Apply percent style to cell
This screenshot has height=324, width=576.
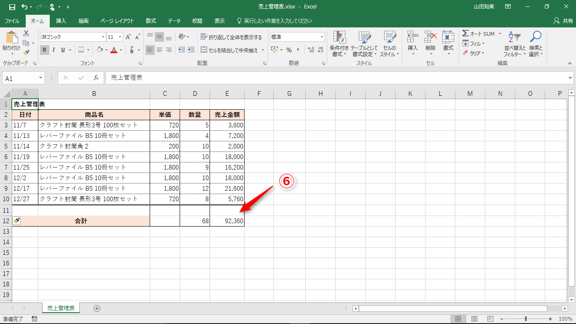[x=289, y=50]
